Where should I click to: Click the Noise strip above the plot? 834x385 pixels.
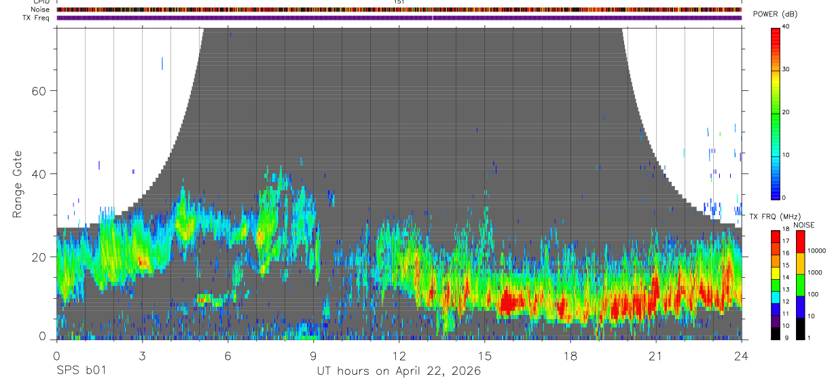point(399,10)
